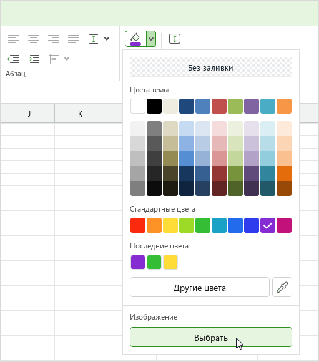Select Без заливки (no fill)
The image size is (319, 362).
(x=211, y=67)
